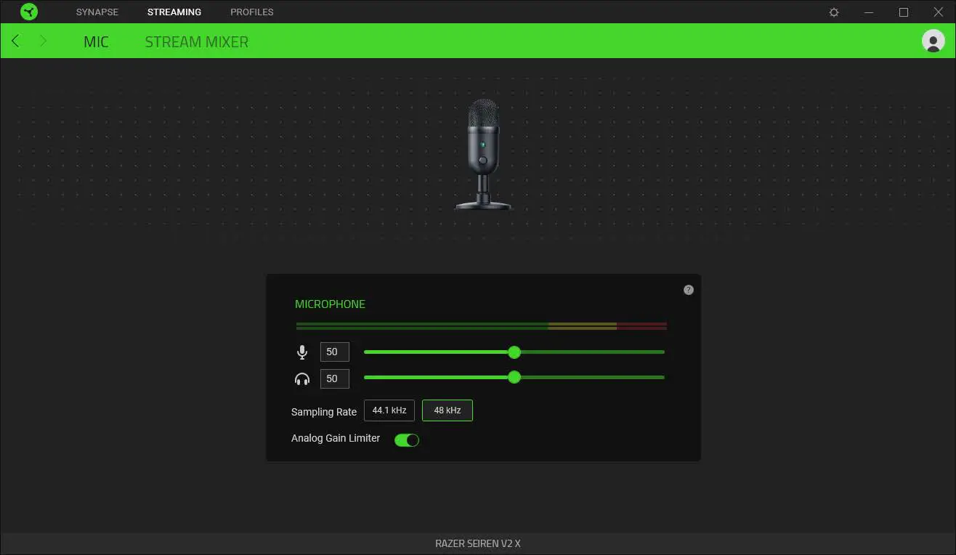Image resolution: width=956 pixels, height=555 pixels.
Task: Switch to the STREAM MIXER tab
Action: [196, 41]
